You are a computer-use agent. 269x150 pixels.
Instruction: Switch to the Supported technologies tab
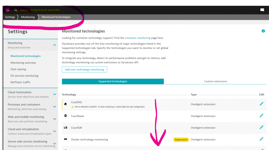pyautogui.click(x=113, y=82)
